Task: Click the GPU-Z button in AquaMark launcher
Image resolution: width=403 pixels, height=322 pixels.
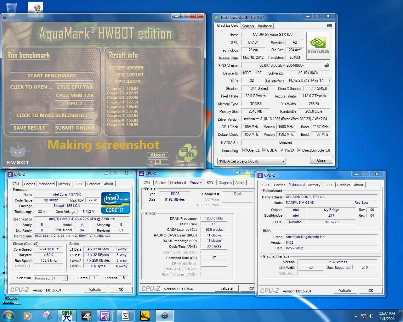Action: click(75, 104)
